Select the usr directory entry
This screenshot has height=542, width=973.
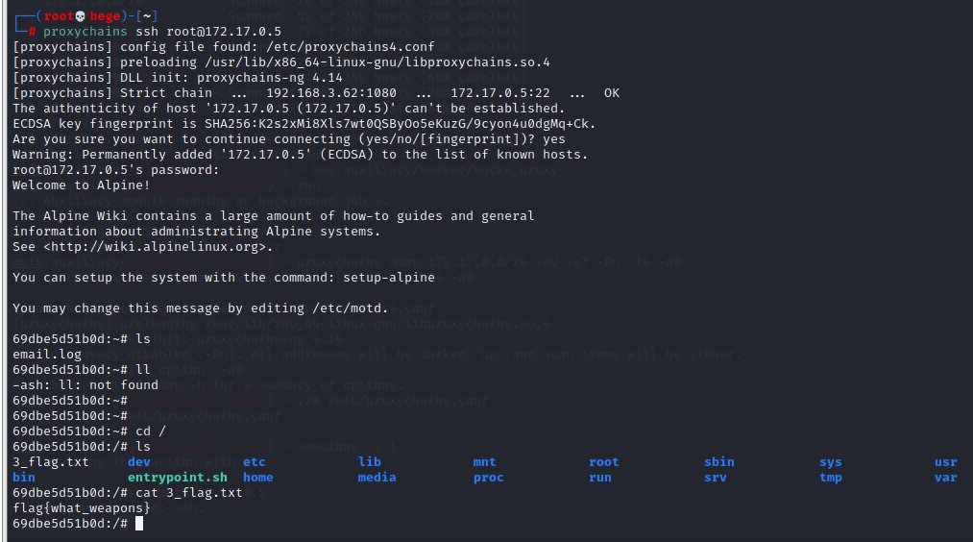pos(946,462)
